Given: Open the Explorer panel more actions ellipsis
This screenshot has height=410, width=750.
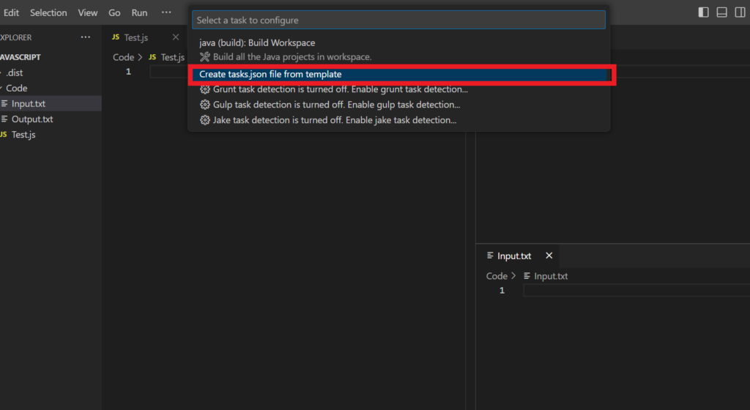Looking at the screenshot, I should pos(86,37).
